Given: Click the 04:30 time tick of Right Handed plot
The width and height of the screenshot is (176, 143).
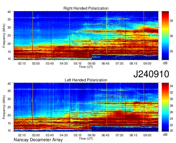Looking at the screenshot, I should point(64,63).
